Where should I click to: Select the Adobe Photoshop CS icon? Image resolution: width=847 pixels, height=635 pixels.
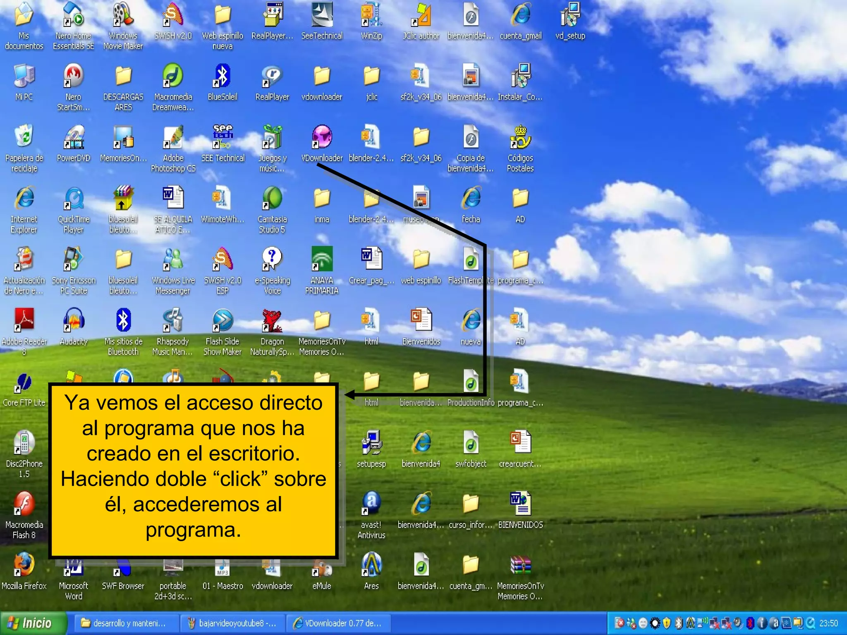tap(173, 138)
